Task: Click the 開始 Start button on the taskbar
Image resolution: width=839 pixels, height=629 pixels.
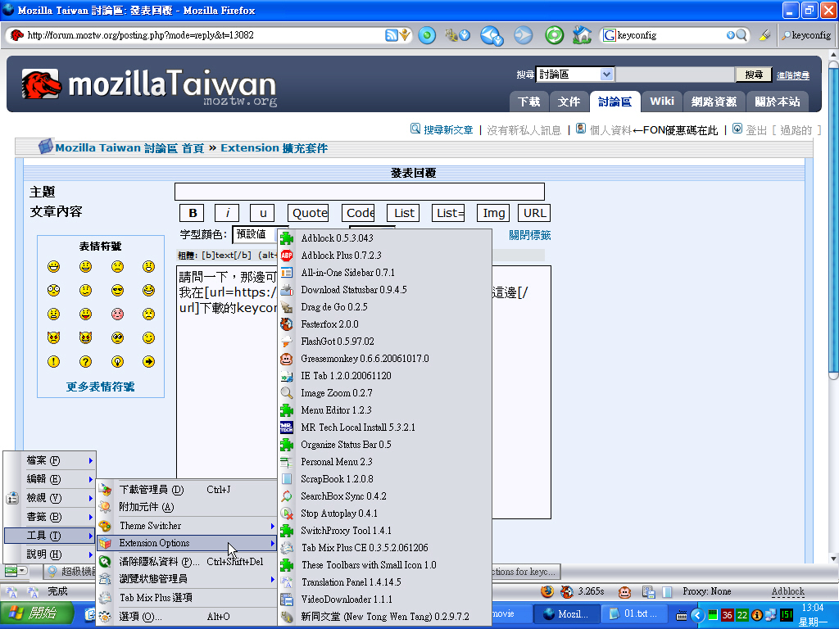Action: (34, 613)
